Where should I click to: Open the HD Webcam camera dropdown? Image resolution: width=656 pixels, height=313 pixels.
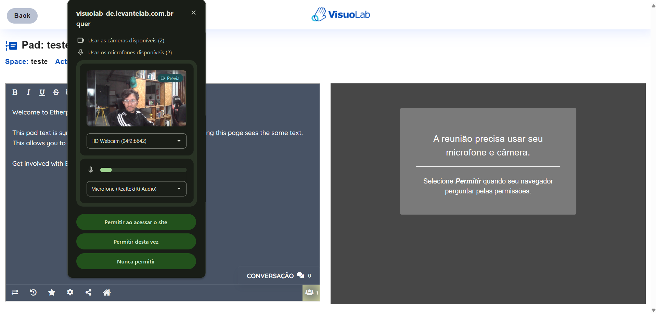[137, 141]
